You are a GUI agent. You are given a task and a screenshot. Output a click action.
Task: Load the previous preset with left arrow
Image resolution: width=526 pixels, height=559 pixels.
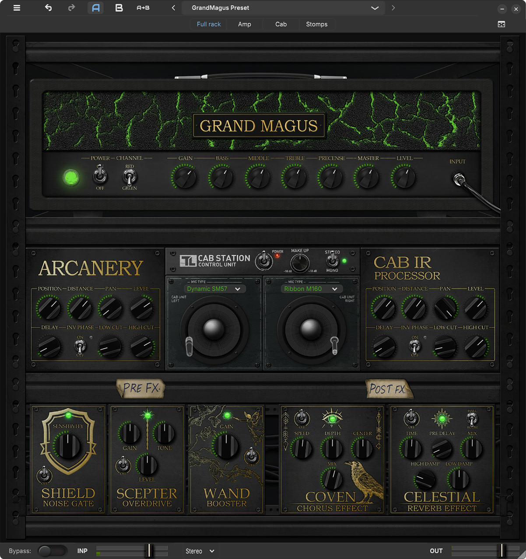tap(173, 7)
